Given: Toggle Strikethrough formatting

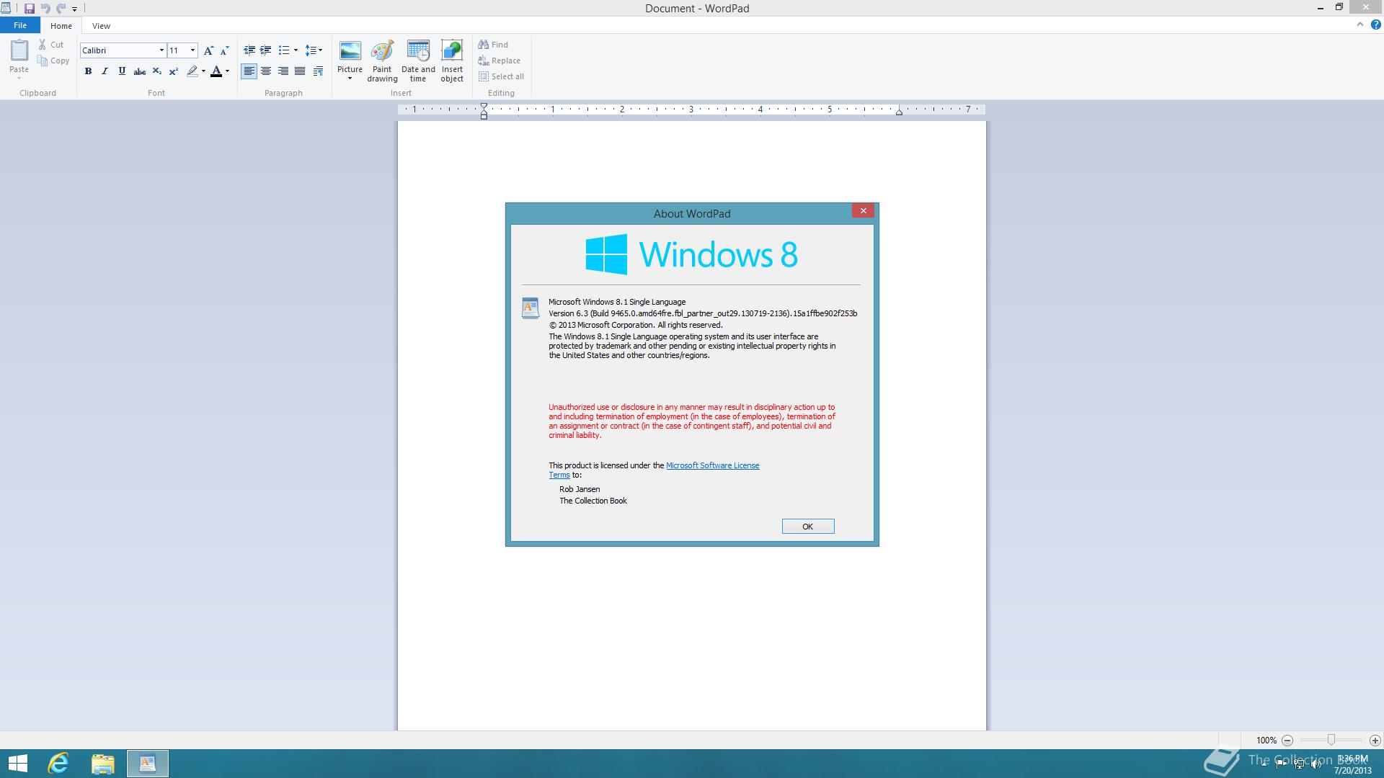Looking at the screenshot, I should (140, 71).
